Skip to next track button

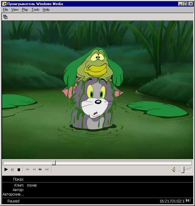[47, 170]
